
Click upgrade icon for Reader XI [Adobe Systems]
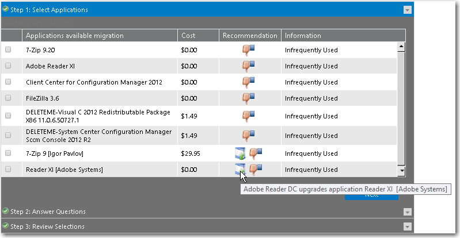[240, 169]
